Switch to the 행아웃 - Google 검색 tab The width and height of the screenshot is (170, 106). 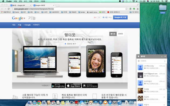point(21,5)
